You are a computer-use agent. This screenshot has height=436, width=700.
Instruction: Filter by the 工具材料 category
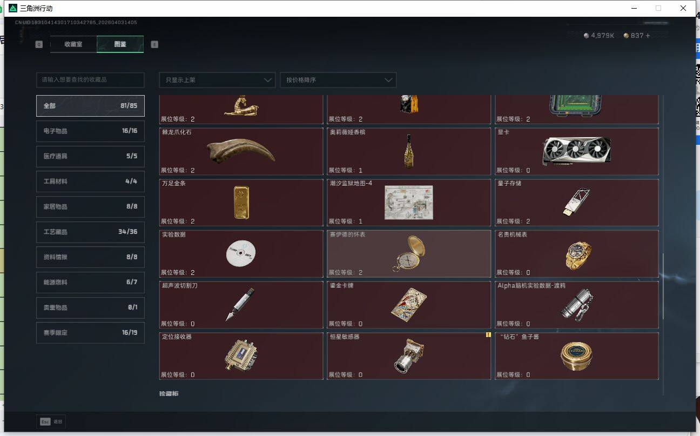[x=90, y=182]
